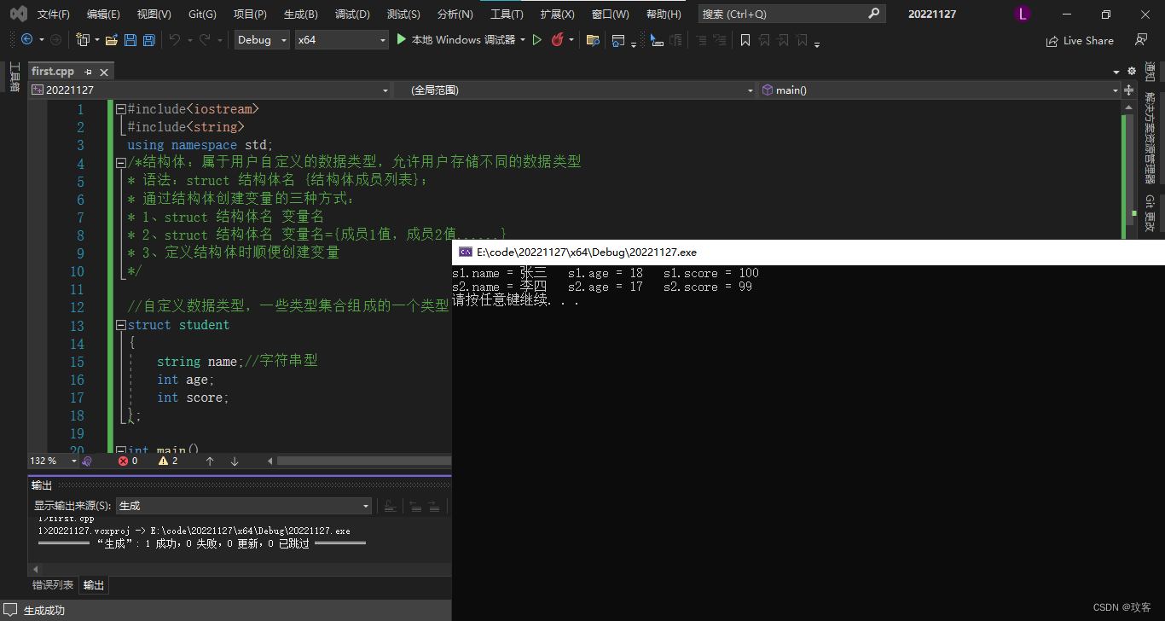Open the x64 platform dropdown
This screenshot has width=1165, height=621.
341,40
